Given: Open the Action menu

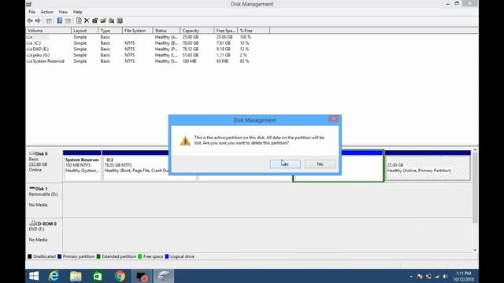Looking at the screenshot, I should pos(47,12).
